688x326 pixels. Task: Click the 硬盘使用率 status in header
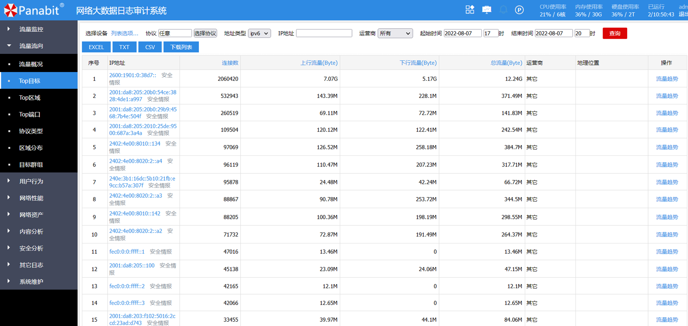pyautogui.click(x=625, y=11)
